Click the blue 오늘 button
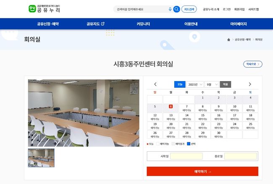Viewport: 273px width, 184px height. coord(180,84)
